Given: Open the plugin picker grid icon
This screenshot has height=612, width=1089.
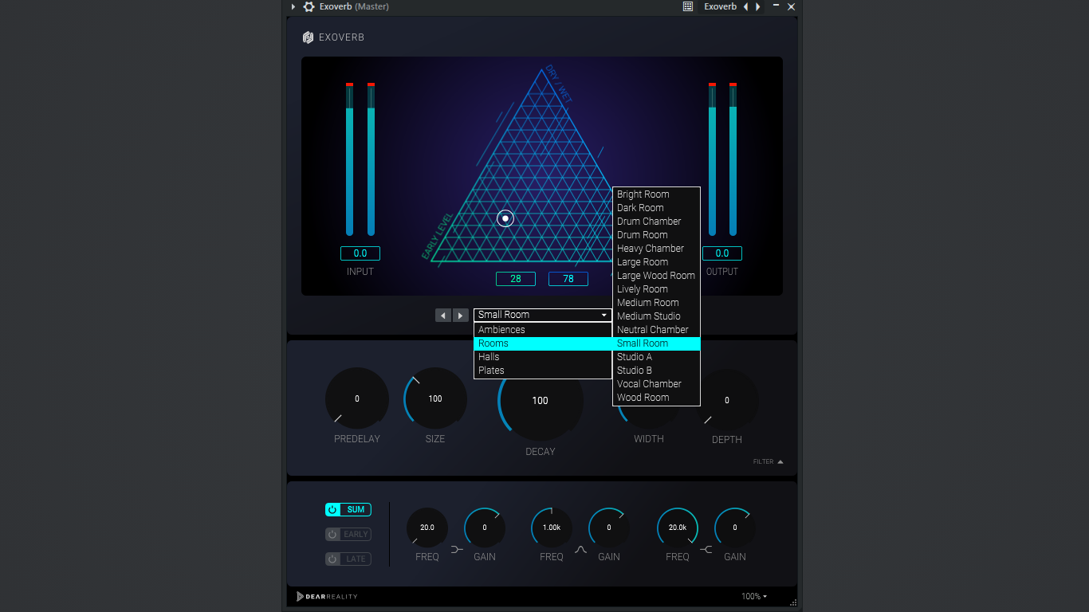Looking at the screenshot, I should click(688, 6).
